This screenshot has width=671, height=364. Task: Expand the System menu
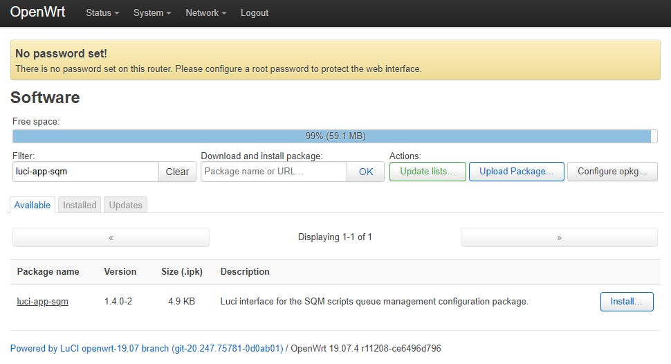(x=152, y=13)
